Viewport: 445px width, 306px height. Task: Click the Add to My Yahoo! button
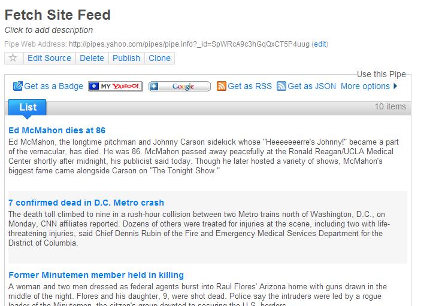click(115, 87)
